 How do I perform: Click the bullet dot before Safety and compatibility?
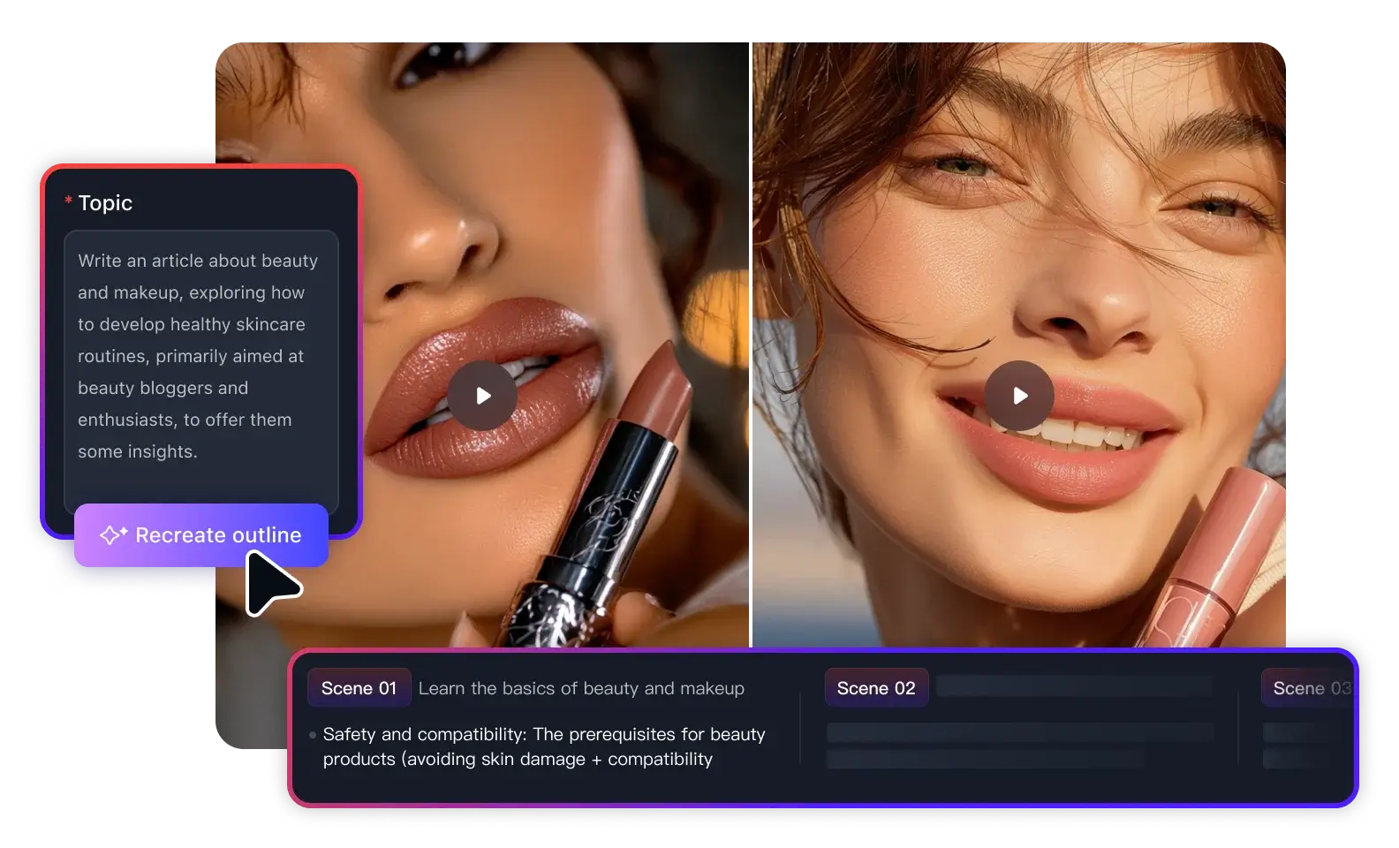(313, 735)
